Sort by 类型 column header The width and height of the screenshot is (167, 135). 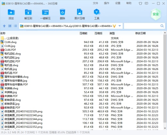112,33
